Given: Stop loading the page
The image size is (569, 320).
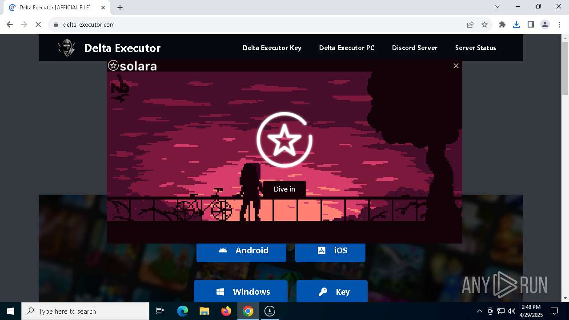Looking at the screenshot, I should click(x=38, y=24).
